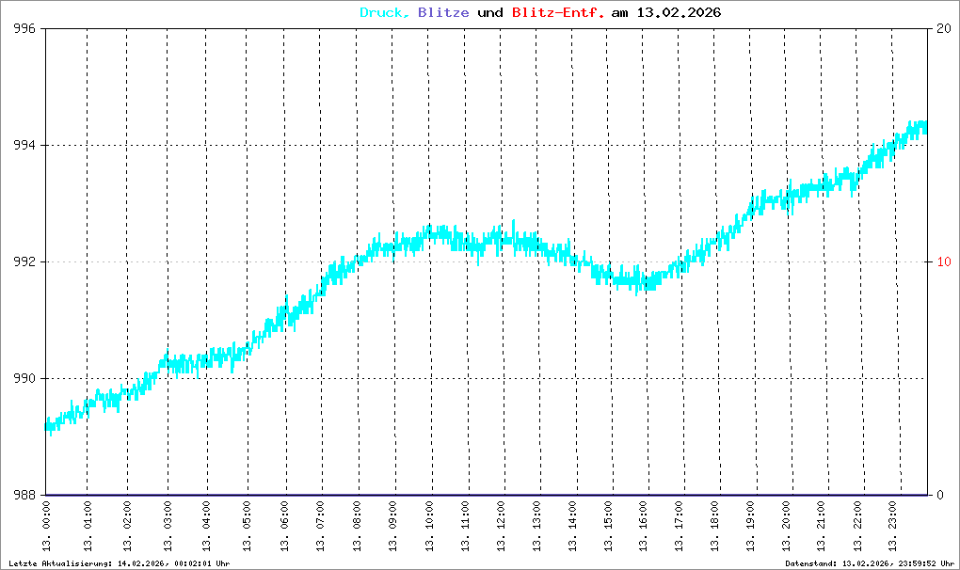Screen dimensions: 960x570
Task: Click red right axis value 10
Action: (943, 261)
